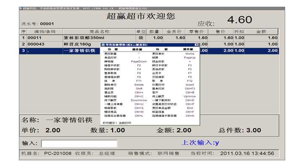Click the F11 shortcut for 挂单
Screen dimensions: 294x167
pos(139,81)
